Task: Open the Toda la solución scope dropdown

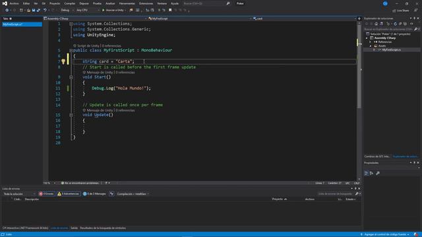Action: coord(19,194)
